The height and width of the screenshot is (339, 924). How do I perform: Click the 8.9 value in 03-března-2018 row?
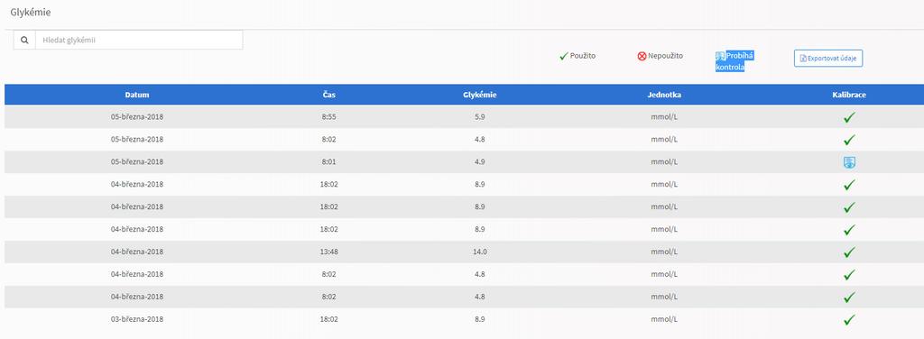[x=479, y=319]
